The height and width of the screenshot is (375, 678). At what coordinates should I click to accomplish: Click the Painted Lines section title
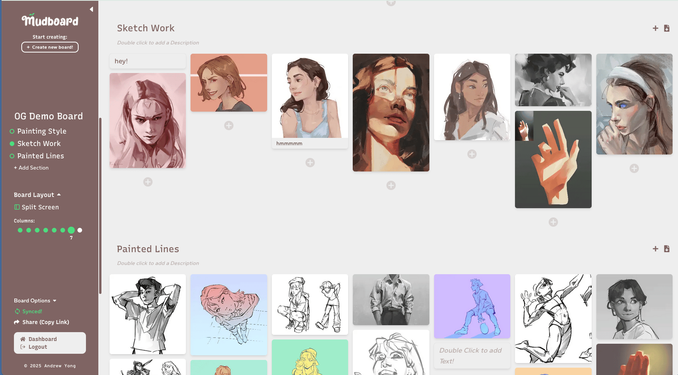tap(148, 249)
